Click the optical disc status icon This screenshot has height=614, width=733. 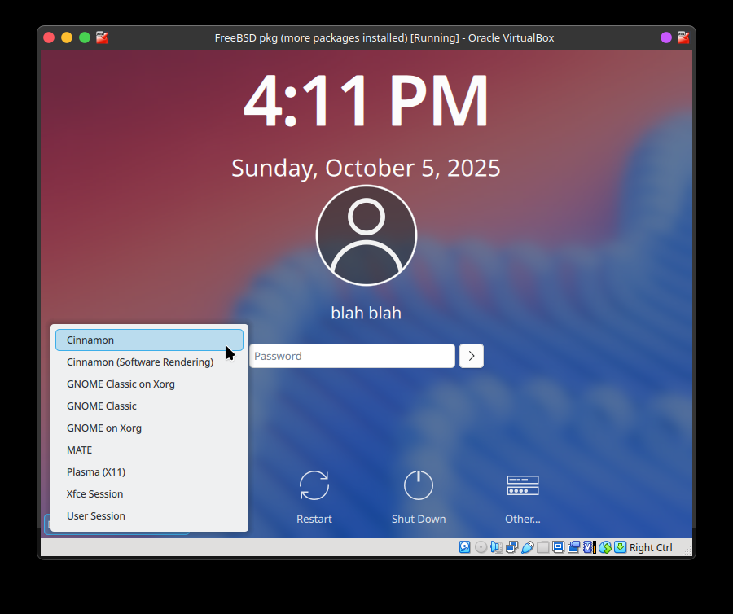click(x=481, y=547)
